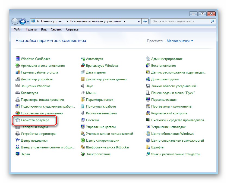This screenshot has width=227, height=183.
Task: Open the Звук speaker icon
Action: click(x=83, y=86)
